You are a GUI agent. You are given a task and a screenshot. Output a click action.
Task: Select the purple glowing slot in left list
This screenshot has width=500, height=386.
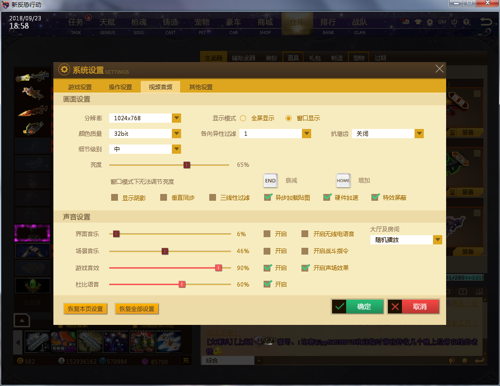(33, 233)
